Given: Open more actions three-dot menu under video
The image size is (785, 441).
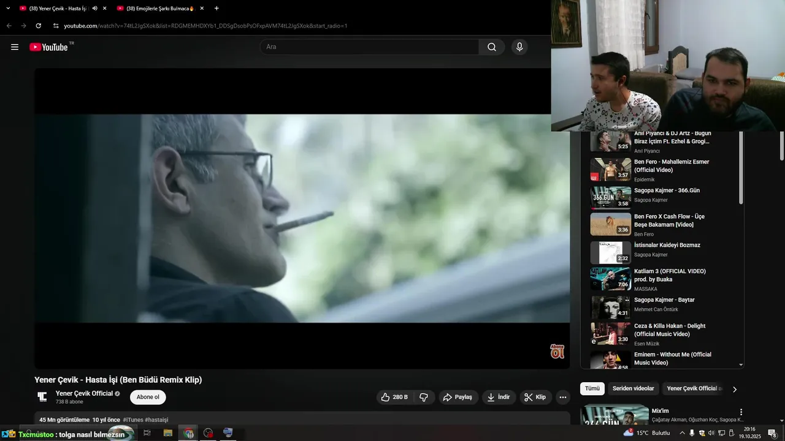Looking at the screenshot, I should point(563,397).
